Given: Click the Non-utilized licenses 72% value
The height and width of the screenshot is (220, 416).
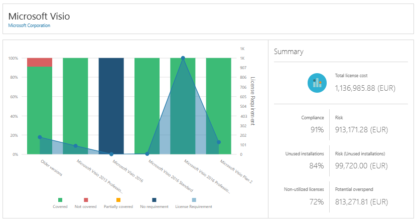Looking at the screenshot, I should pyautogui.click(x=316, y=201).
